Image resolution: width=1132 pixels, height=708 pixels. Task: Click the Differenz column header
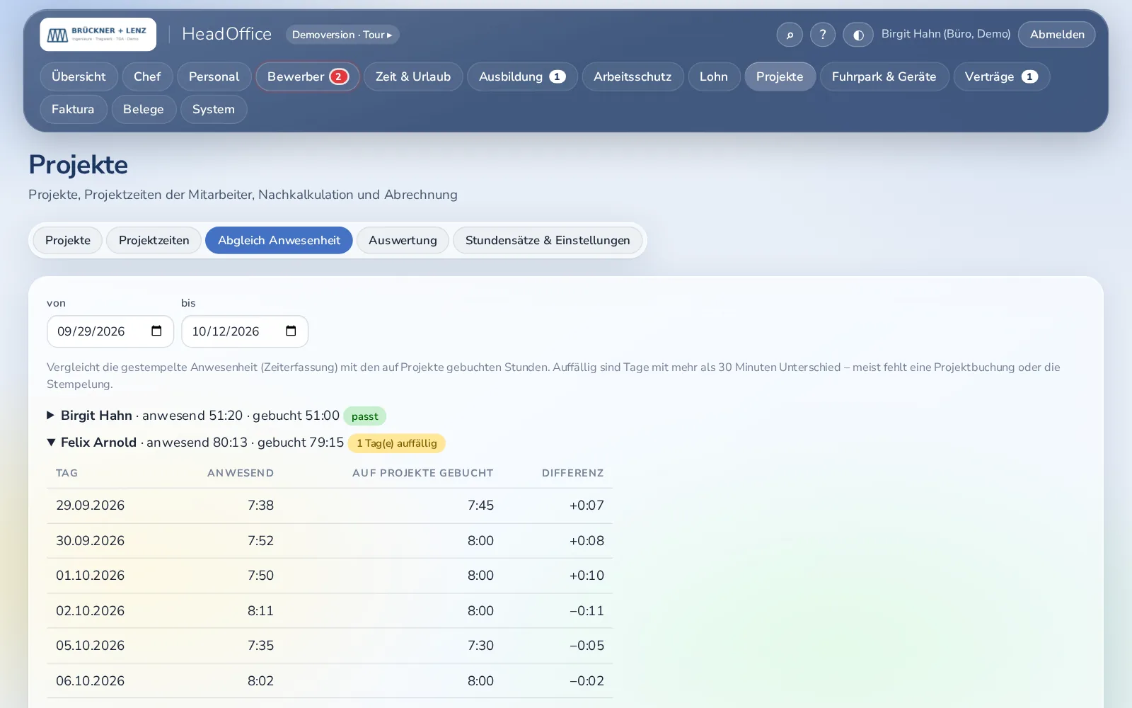(x=573, y=473)
